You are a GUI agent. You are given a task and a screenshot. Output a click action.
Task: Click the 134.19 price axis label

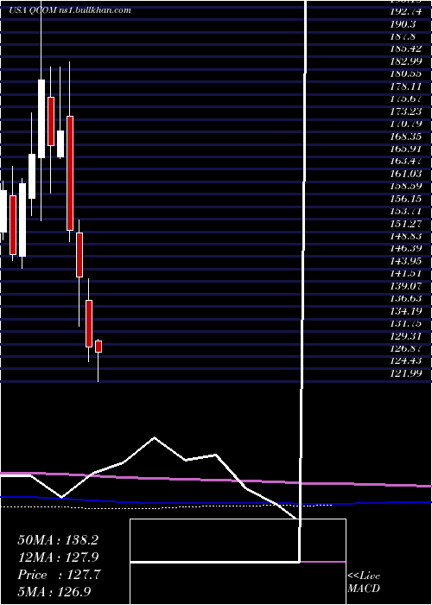pos(406,311)
